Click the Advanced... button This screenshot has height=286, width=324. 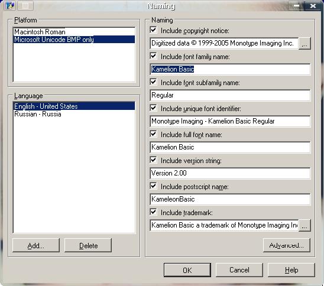[x=287, y=245]
